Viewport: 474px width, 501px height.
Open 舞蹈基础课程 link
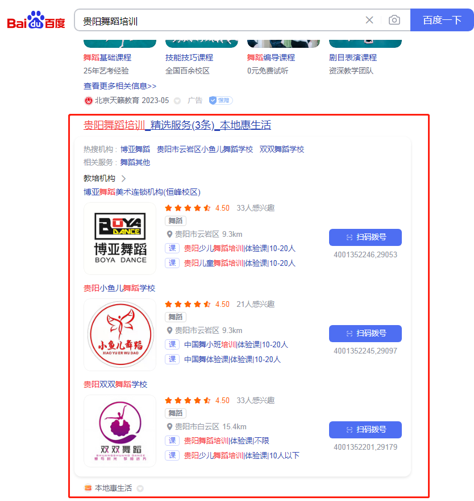pos(107,58)
